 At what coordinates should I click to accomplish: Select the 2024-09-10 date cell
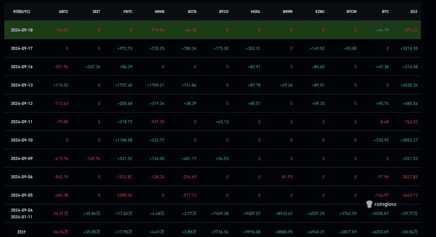point(22,140)
